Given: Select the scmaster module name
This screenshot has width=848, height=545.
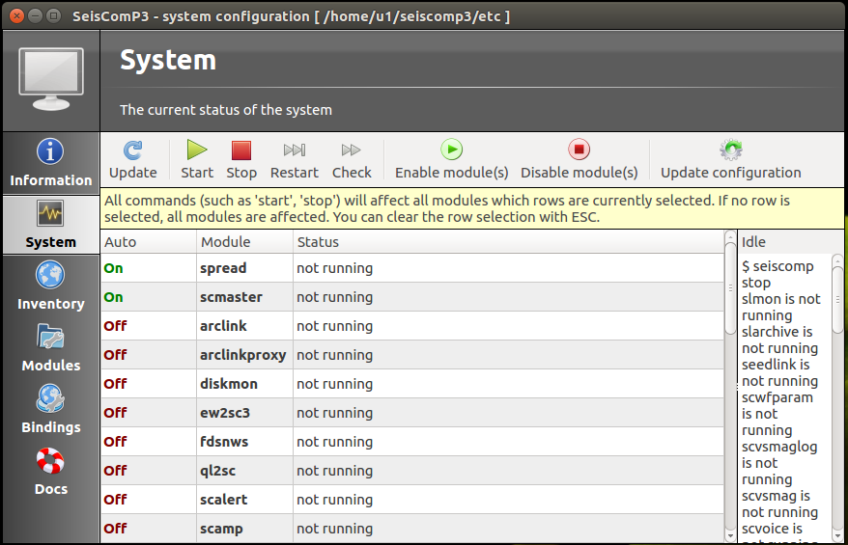Looking at the screenshot, I should pyautogui.click(x=231, y=297).
